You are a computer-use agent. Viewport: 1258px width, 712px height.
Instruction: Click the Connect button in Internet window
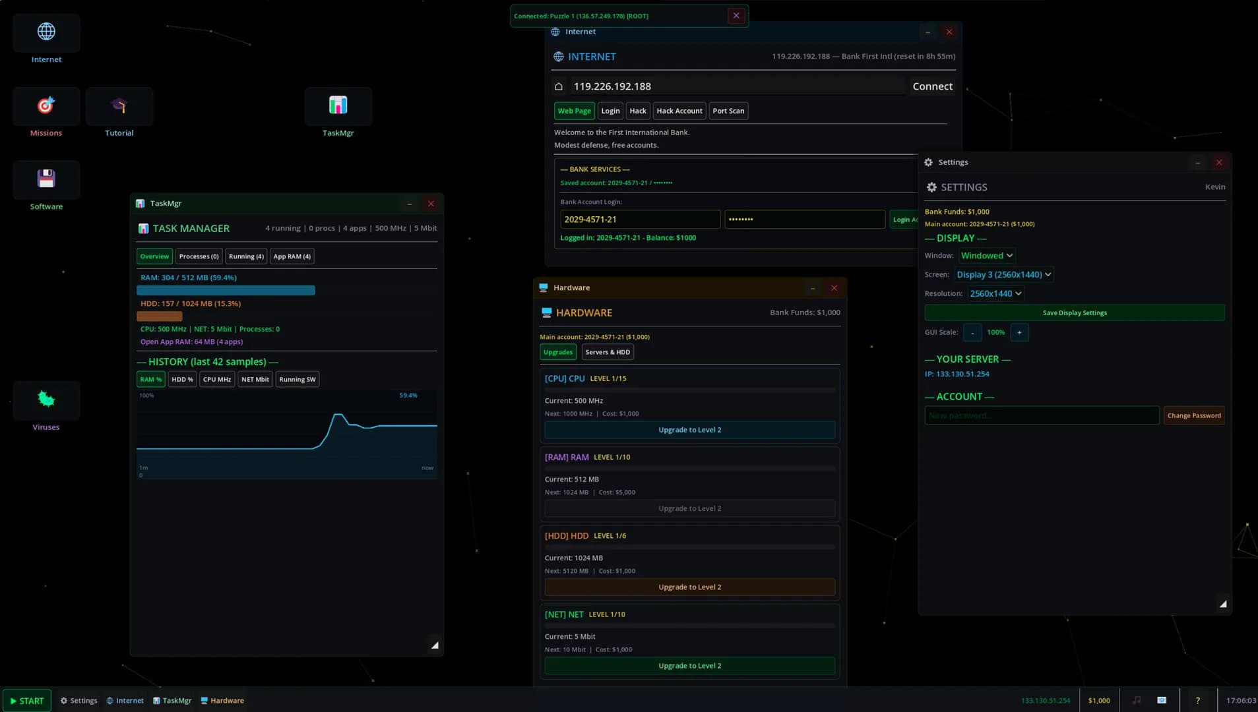[932, 86]
